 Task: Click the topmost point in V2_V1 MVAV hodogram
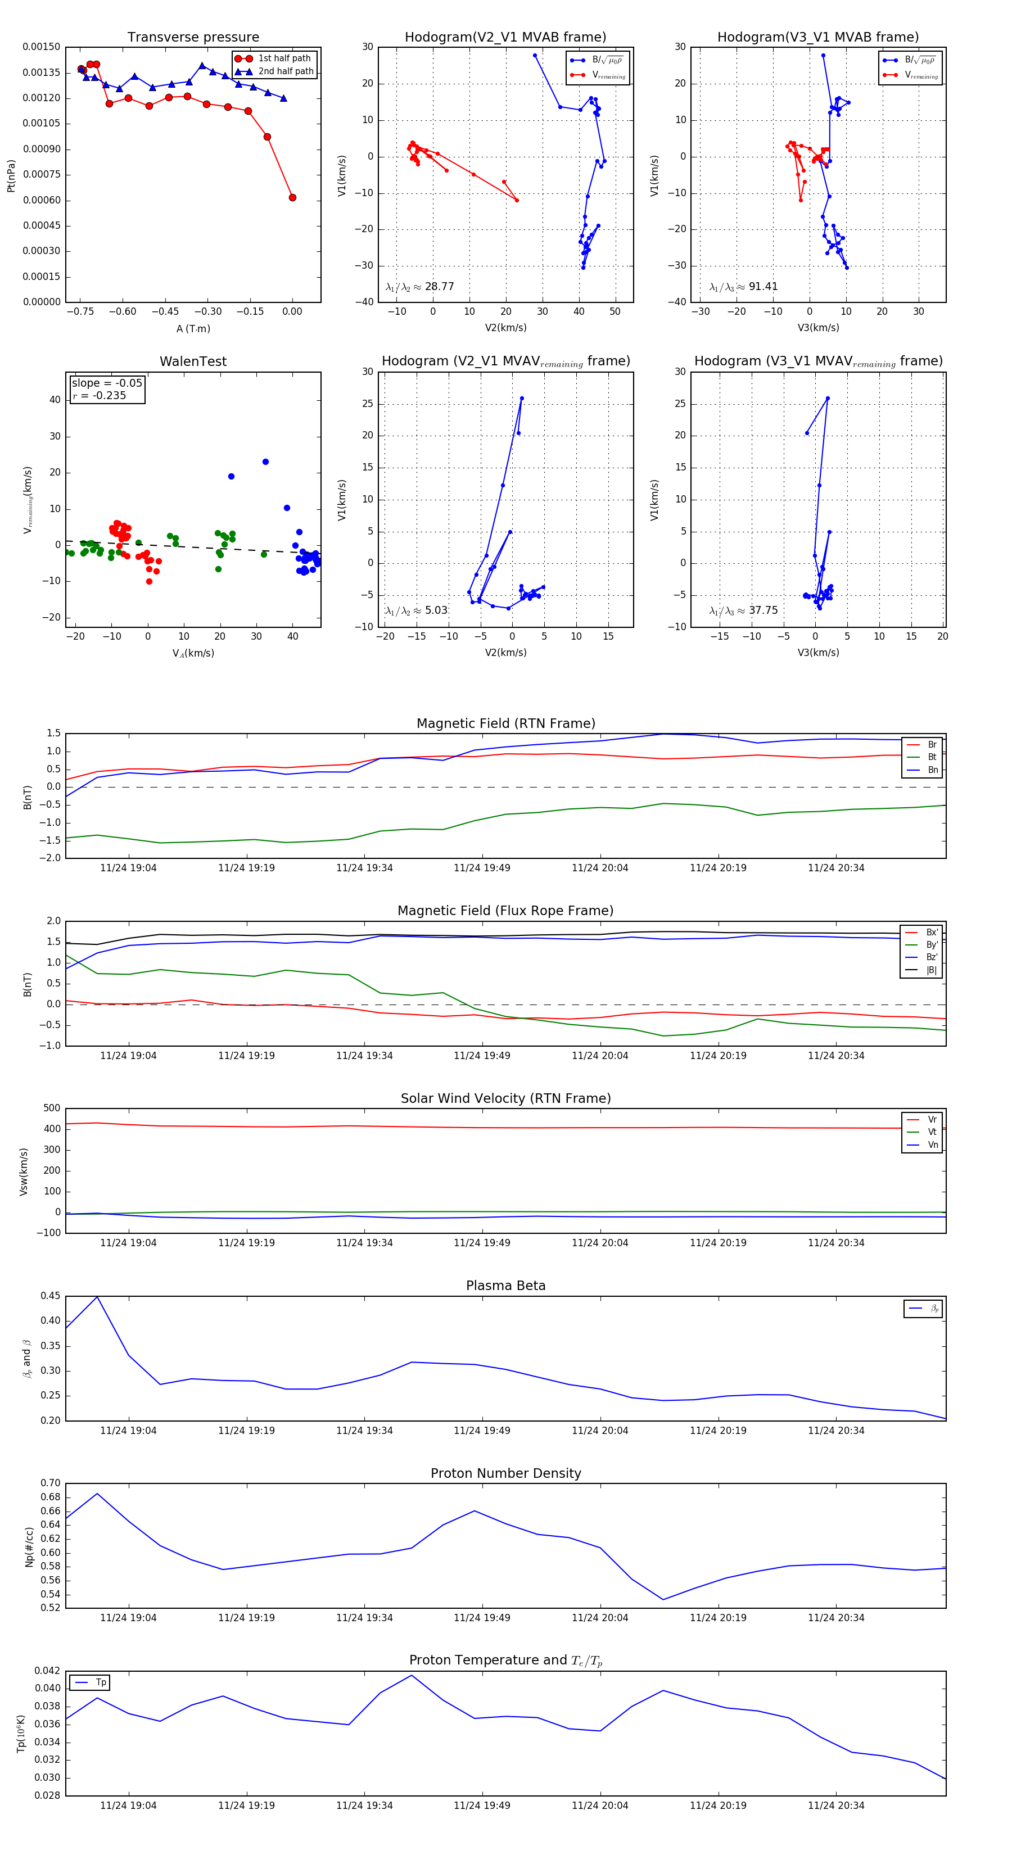[x=522, y=398]
